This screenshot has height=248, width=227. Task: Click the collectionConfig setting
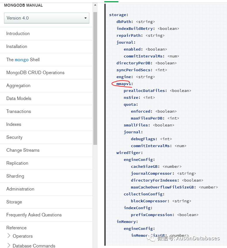(x=144, y=194)
